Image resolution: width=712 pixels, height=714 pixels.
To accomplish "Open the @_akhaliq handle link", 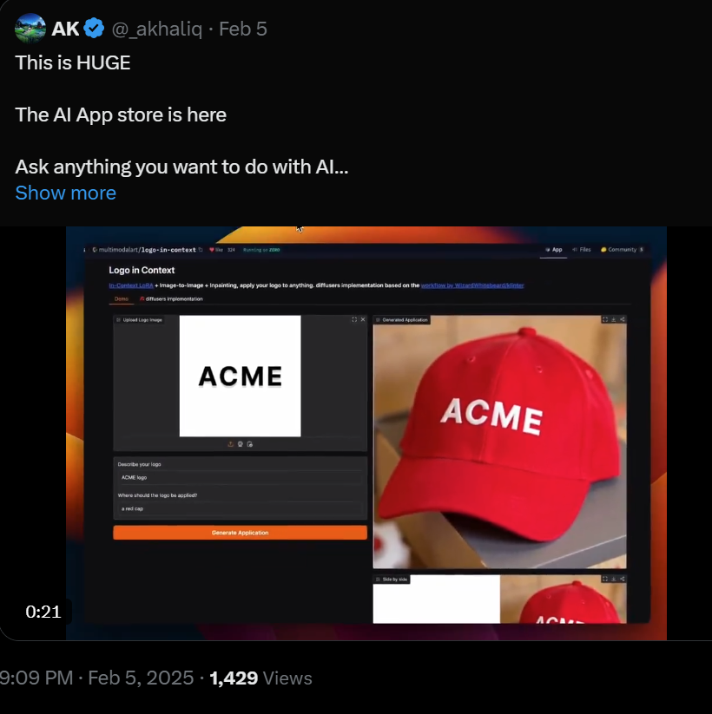I will [x=157, y=29].
